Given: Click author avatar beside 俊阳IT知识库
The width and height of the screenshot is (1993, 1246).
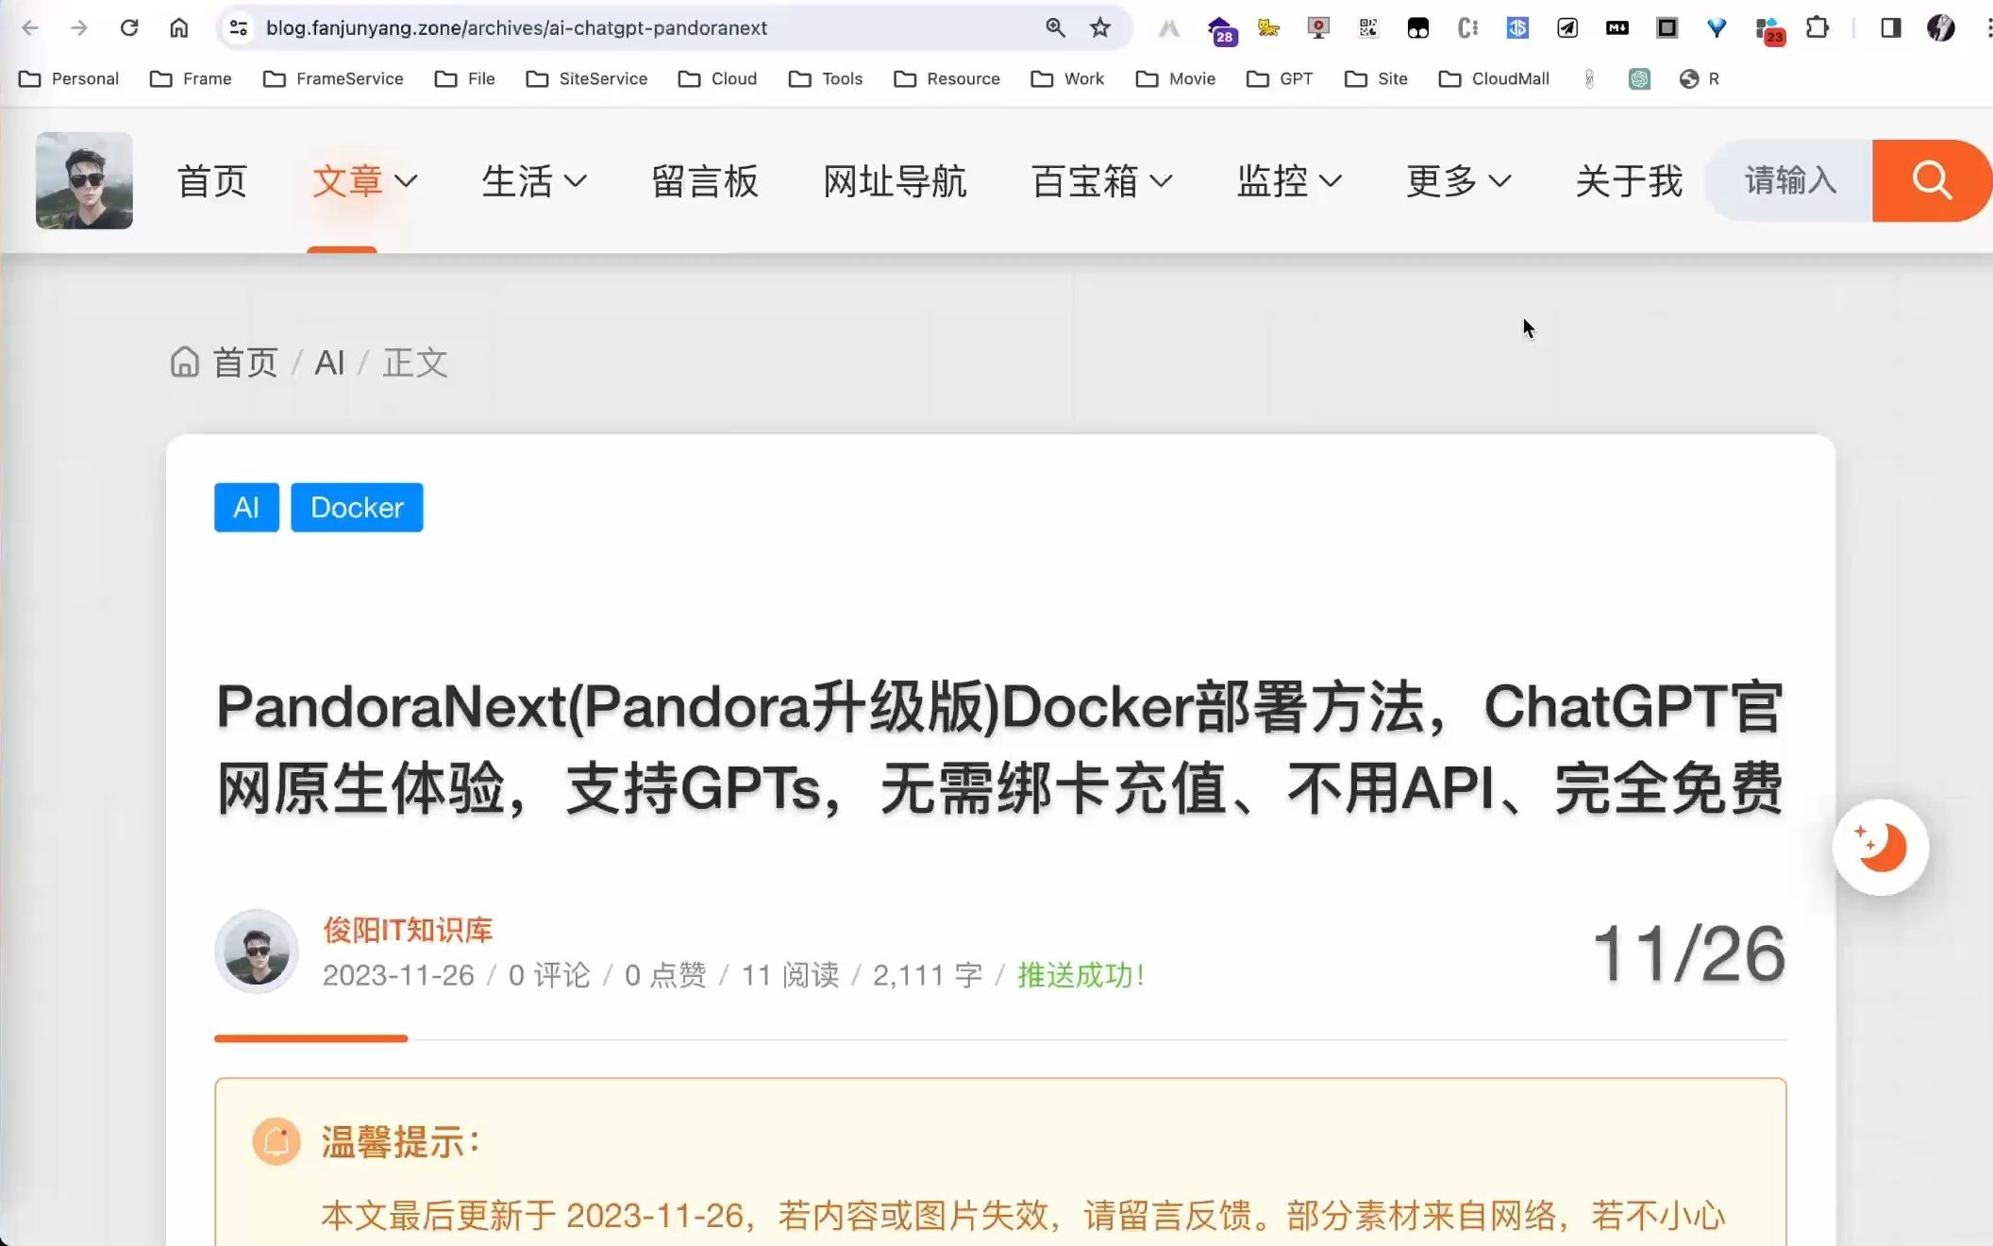Looking at the screenshot, I should (x=257, y=951).
